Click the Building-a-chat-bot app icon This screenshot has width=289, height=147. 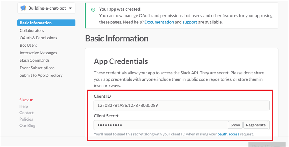pos(23,8)
